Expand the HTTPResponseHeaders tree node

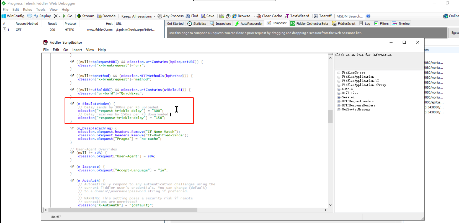(339, 105)
